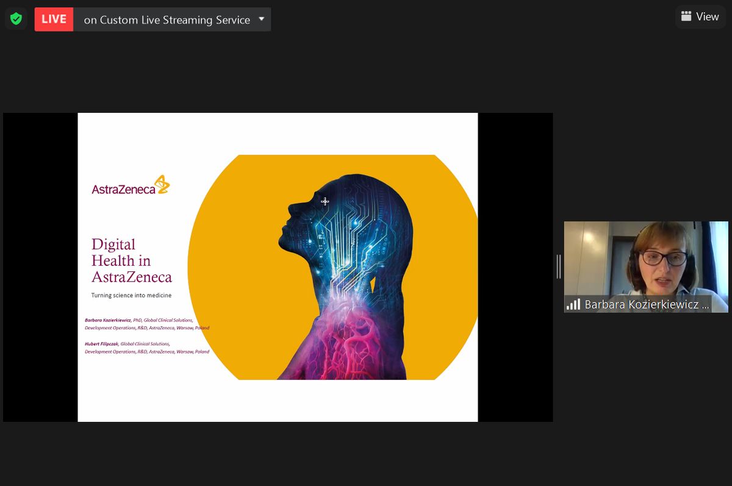Click the panel divider handle beside video
Viewport: 732px width, 486px height.
pyautogui.click(x=559, y=266)
